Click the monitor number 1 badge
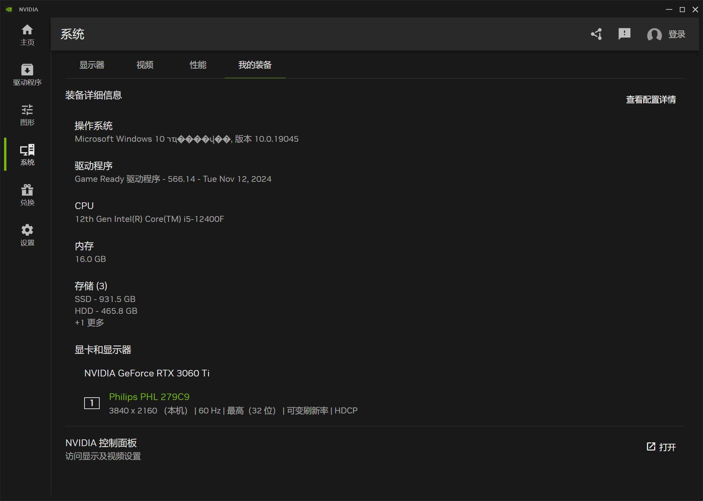Viewport: 703px width, 501px height. [91, 403]
